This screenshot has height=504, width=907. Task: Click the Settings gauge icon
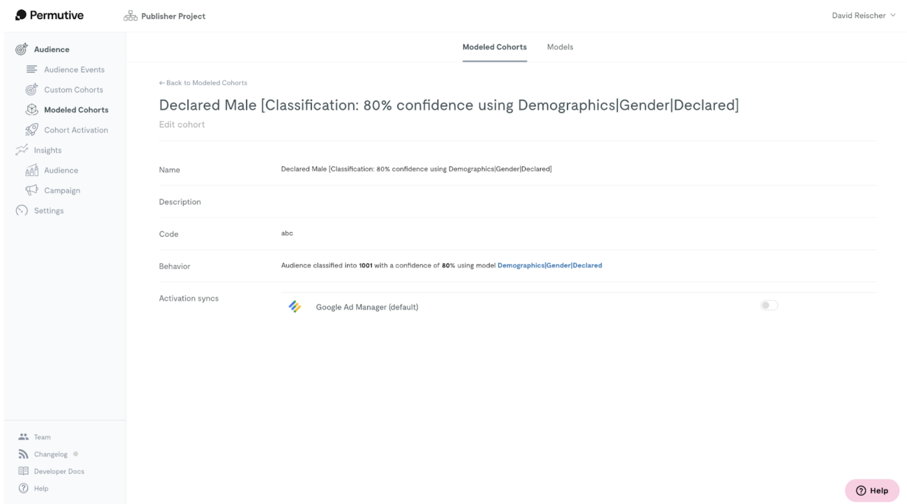pos(22,210)
